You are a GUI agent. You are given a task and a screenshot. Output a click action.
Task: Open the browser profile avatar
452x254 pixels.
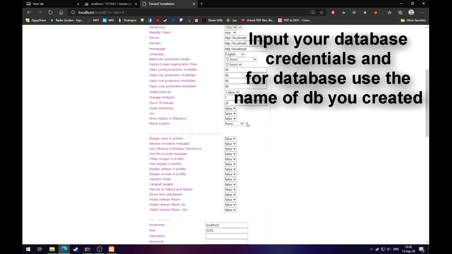coord(411,12)
